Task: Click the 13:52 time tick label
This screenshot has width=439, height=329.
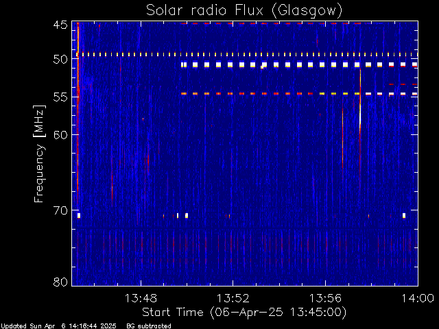Action: (x=233, y=298)
